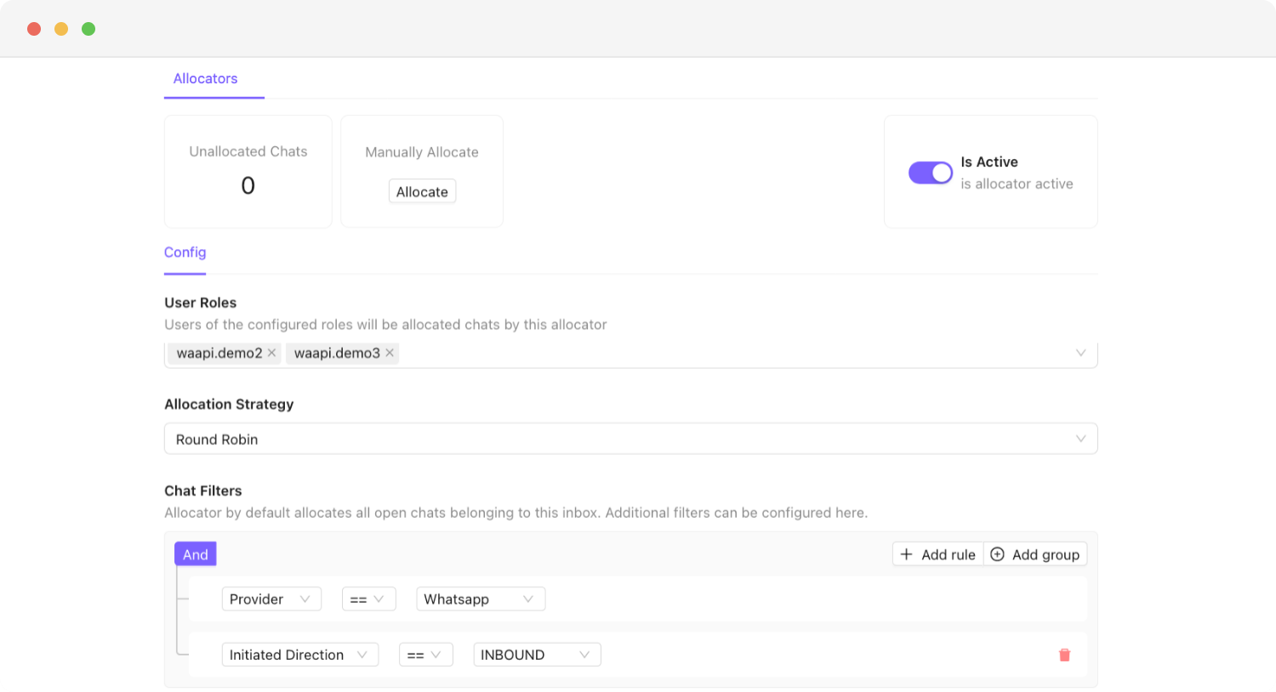Screen dimensions: 1276x692
Task: Click the And group condition button
Action: [196, 554]
